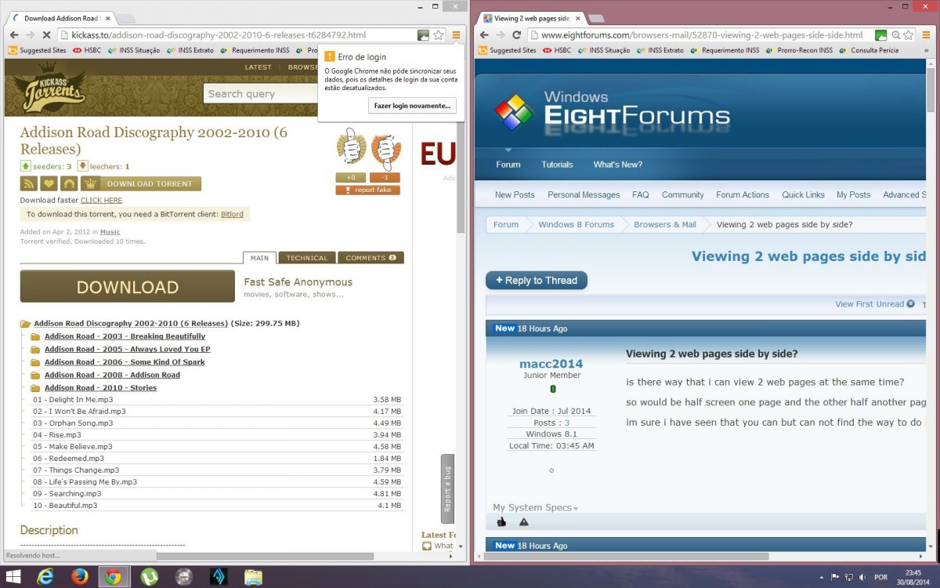This screenshot has height=588, width=940.
Task: Click the magnet link icon
Action: pyautogui.click(x=69, y=183)
